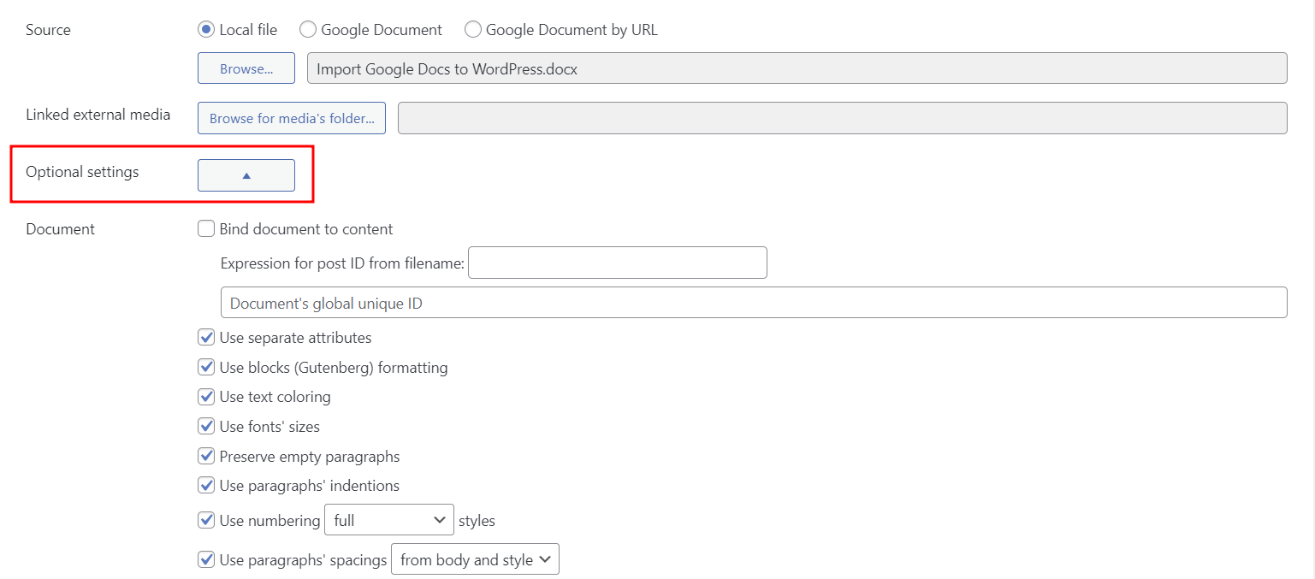The image size is (1315, 579).
Task: Toggle Preserve empty paragraphs
Action: point(206,457)
